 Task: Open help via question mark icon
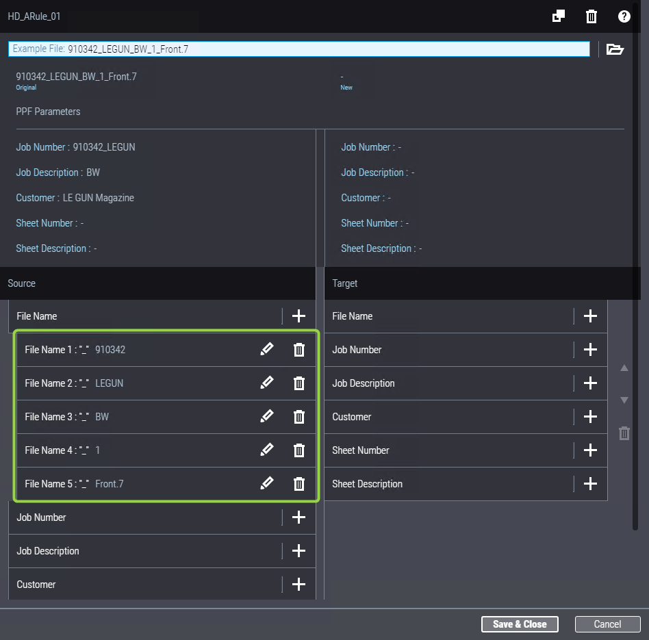point(624,16)
